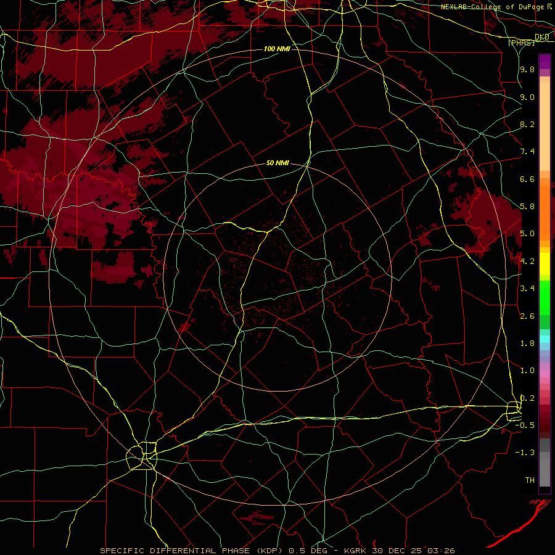Pick the cyan band near 1.8
Viewport: 555px width, 555px height.
point(545,339)
